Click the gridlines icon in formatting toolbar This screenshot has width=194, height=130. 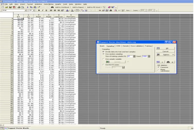[x=86, y=10]
